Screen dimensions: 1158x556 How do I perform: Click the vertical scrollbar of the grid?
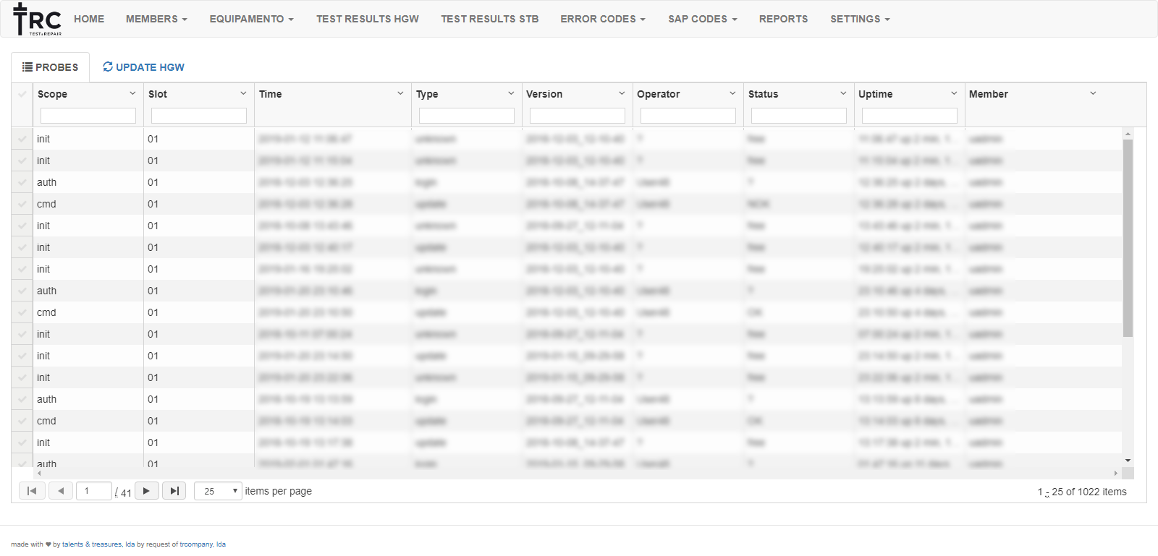tap(1128, 239)
